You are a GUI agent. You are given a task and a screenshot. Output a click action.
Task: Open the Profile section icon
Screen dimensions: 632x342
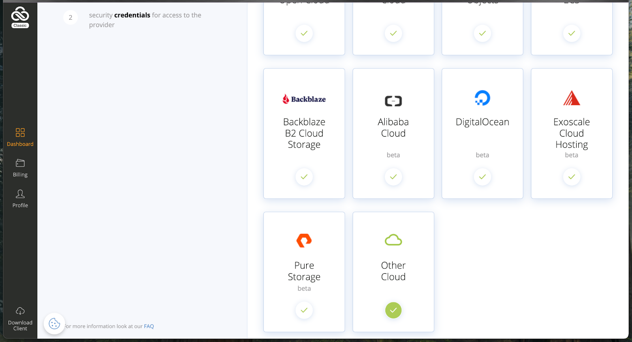point(20,194)
